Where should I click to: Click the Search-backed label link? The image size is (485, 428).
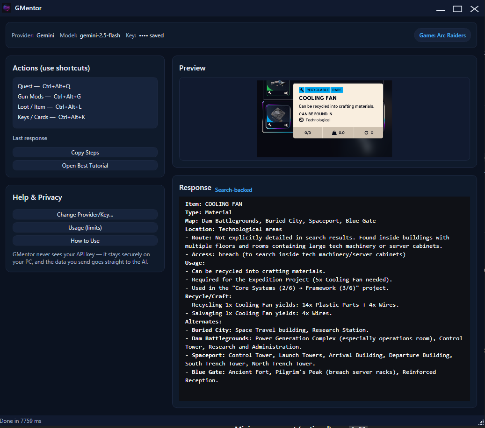[x=233, y=190]
